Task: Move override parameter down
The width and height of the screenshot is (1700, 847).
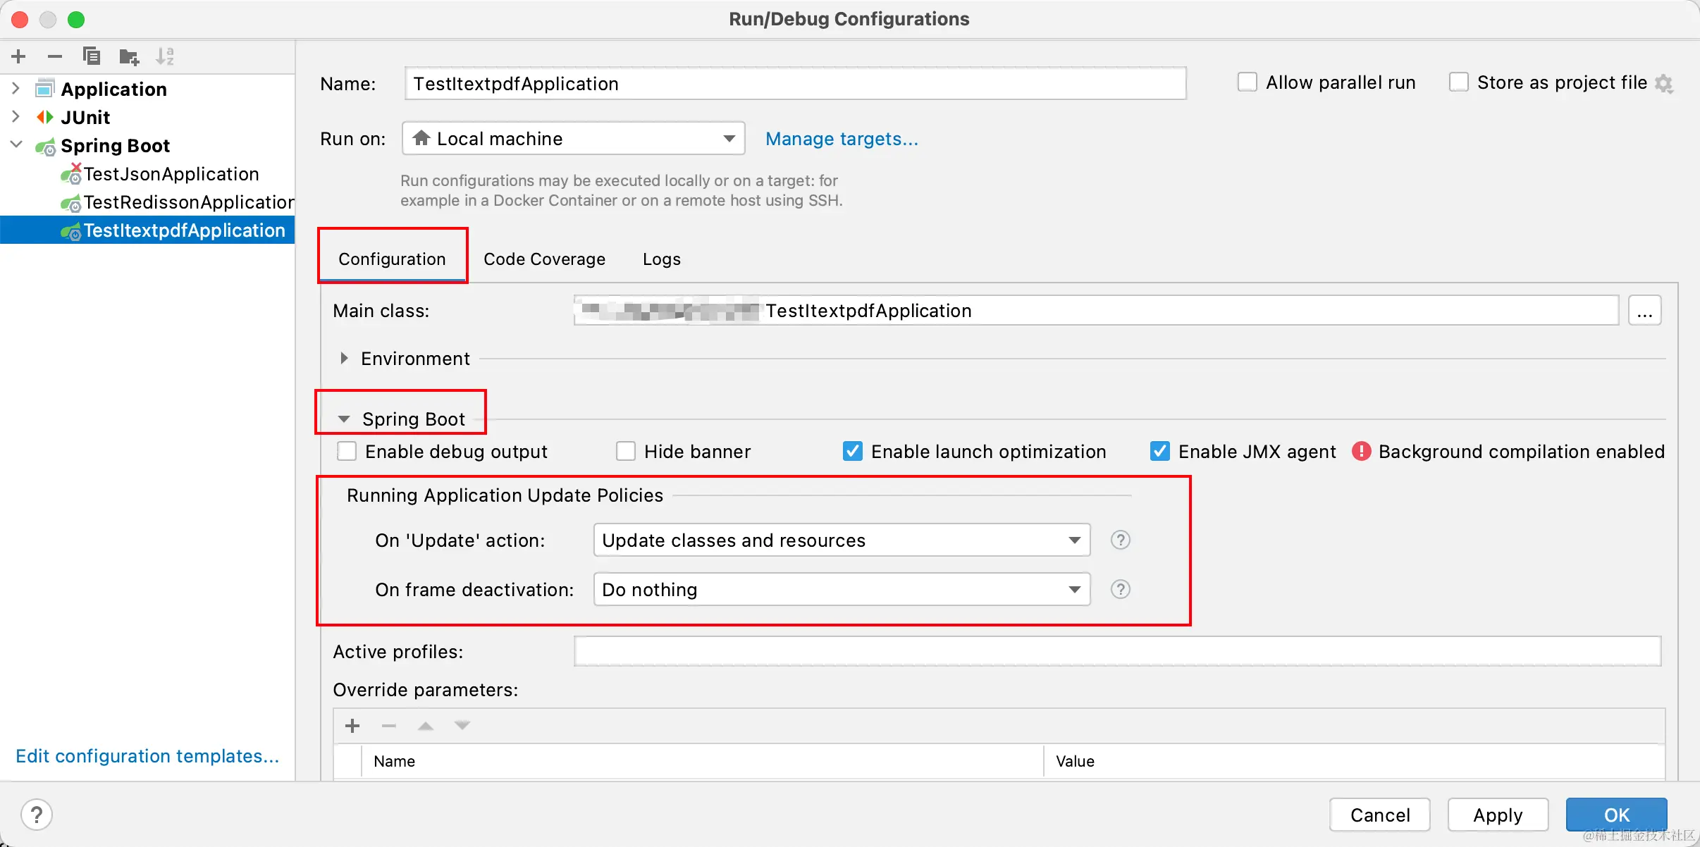Action: pyautogui.click(x=462, y=725)
